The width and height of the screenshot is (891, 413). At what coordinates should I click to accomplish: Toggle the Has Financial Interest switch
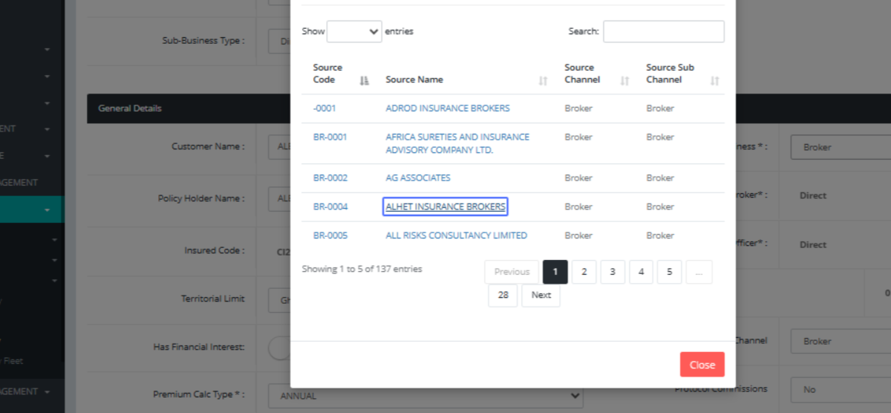[x=281, y=348]
